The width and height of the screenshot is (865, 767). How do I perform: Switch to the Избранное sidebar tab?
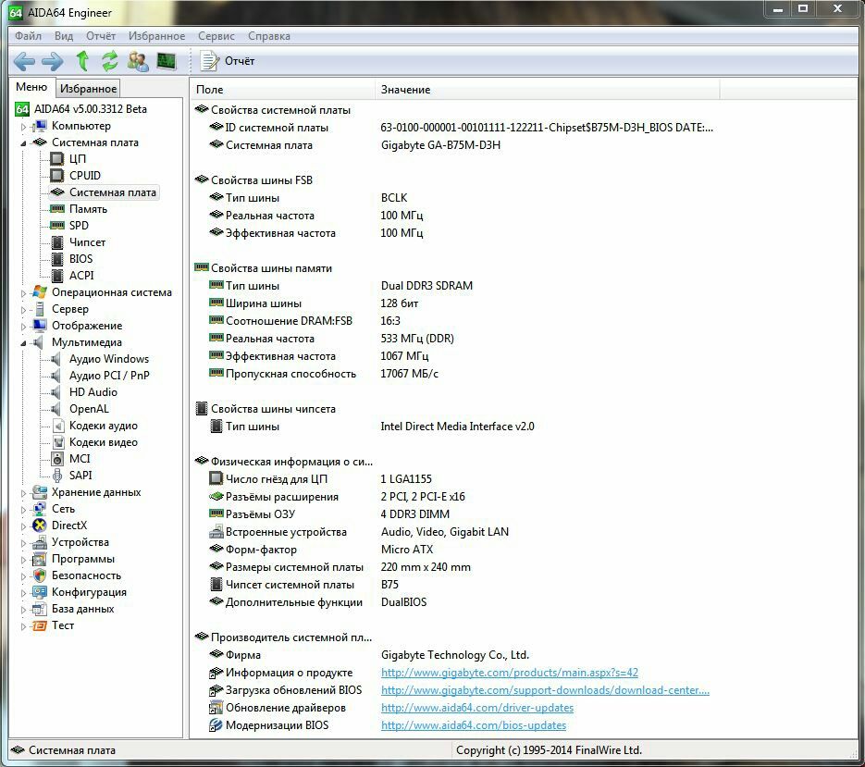88,89
